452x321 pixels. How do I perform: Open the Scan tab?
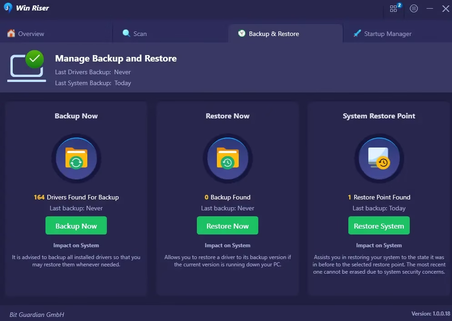pos(140,34)
